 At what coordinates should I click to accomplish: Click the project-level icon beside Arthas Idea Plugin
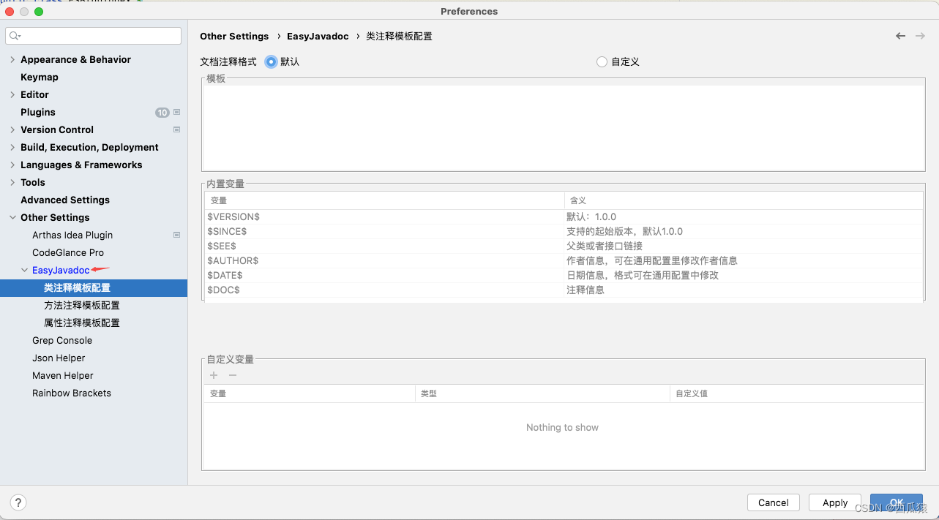click(x=176, y=235)
